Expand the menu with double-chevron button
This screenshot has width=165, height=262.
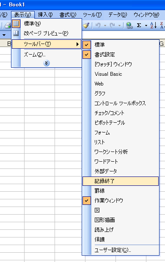pos(47,63)
